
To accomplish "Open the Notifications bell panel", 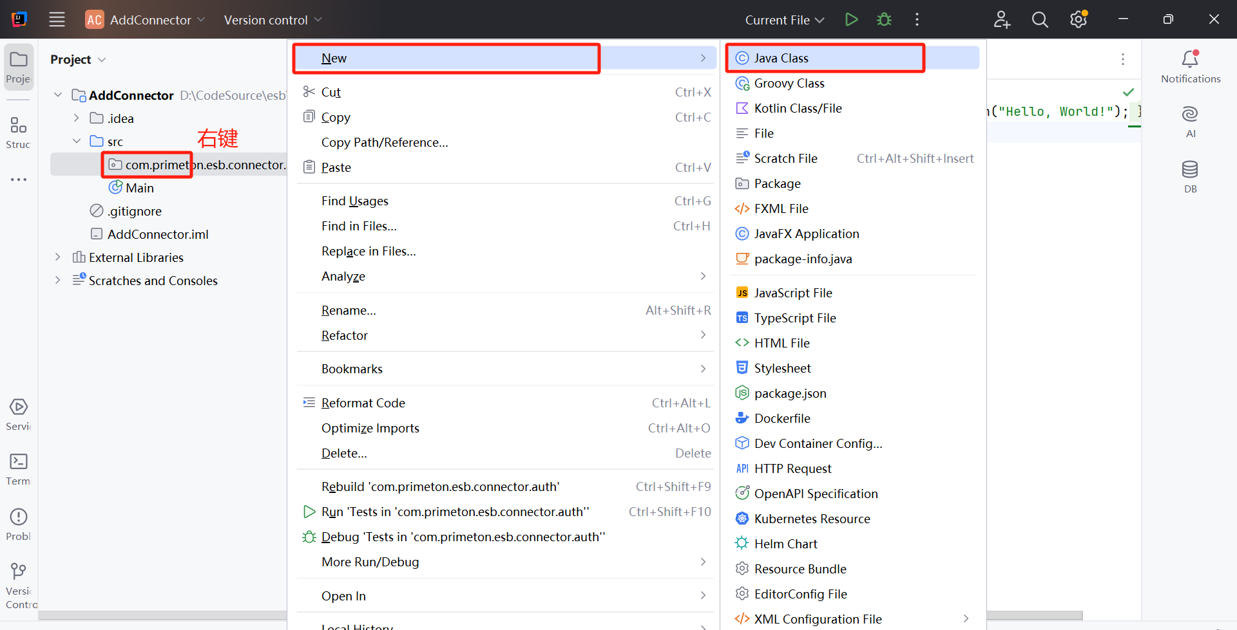I will 1190,66.
